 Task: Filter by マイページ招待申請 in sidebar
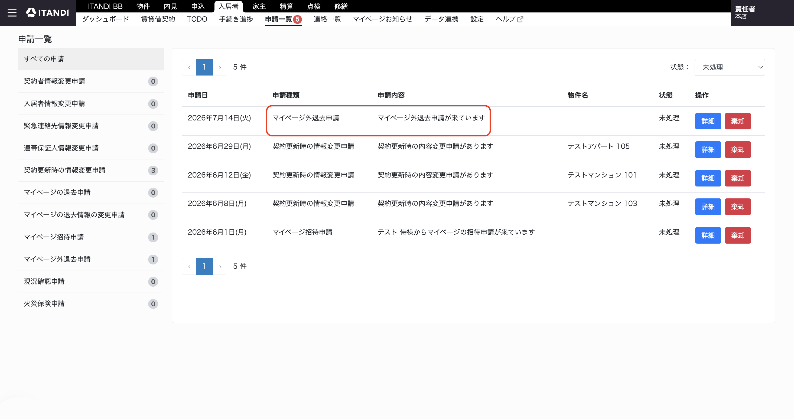coord(91,237)
